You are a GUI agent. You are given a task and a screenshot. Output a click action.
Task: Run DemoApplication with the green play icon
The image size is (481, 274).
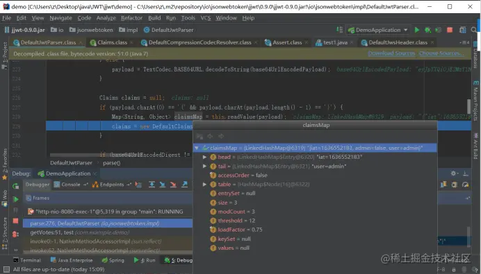point(416,30)
